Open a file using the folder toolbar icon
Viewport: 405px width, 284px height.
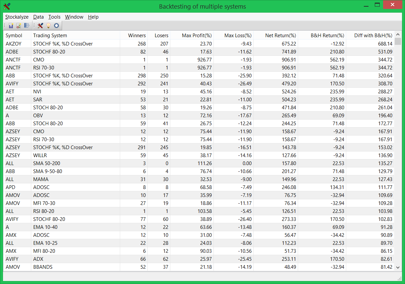click(27, 26)
